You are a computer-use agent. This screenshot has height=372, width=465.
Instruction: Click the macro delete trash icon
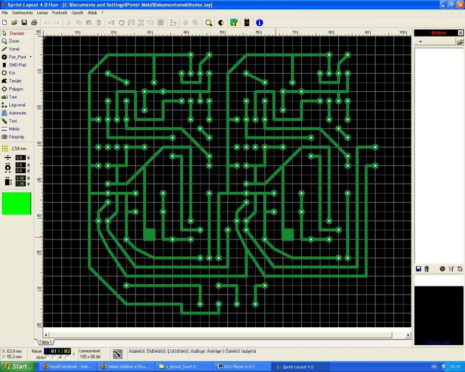point(427,269)
